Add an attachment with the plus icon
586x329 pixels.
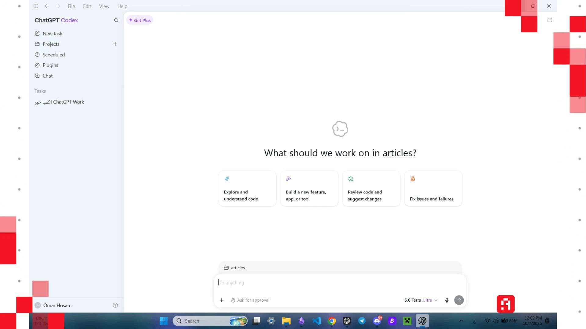tap(222, 300)
